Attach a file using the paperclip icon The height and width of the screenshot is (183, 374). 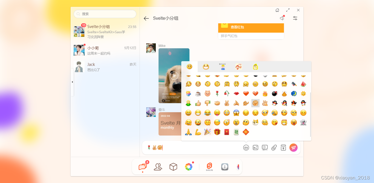(x=274, y=147)
